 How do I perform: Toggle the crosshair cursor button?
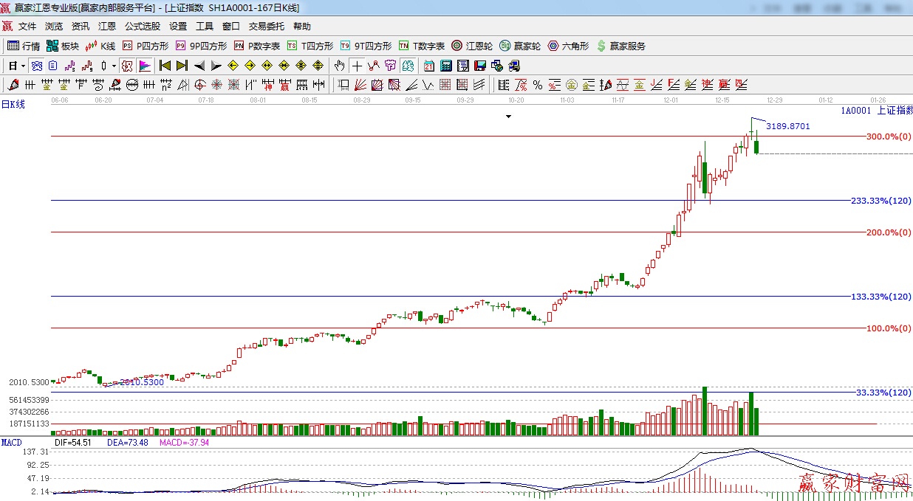coord(357,66)
